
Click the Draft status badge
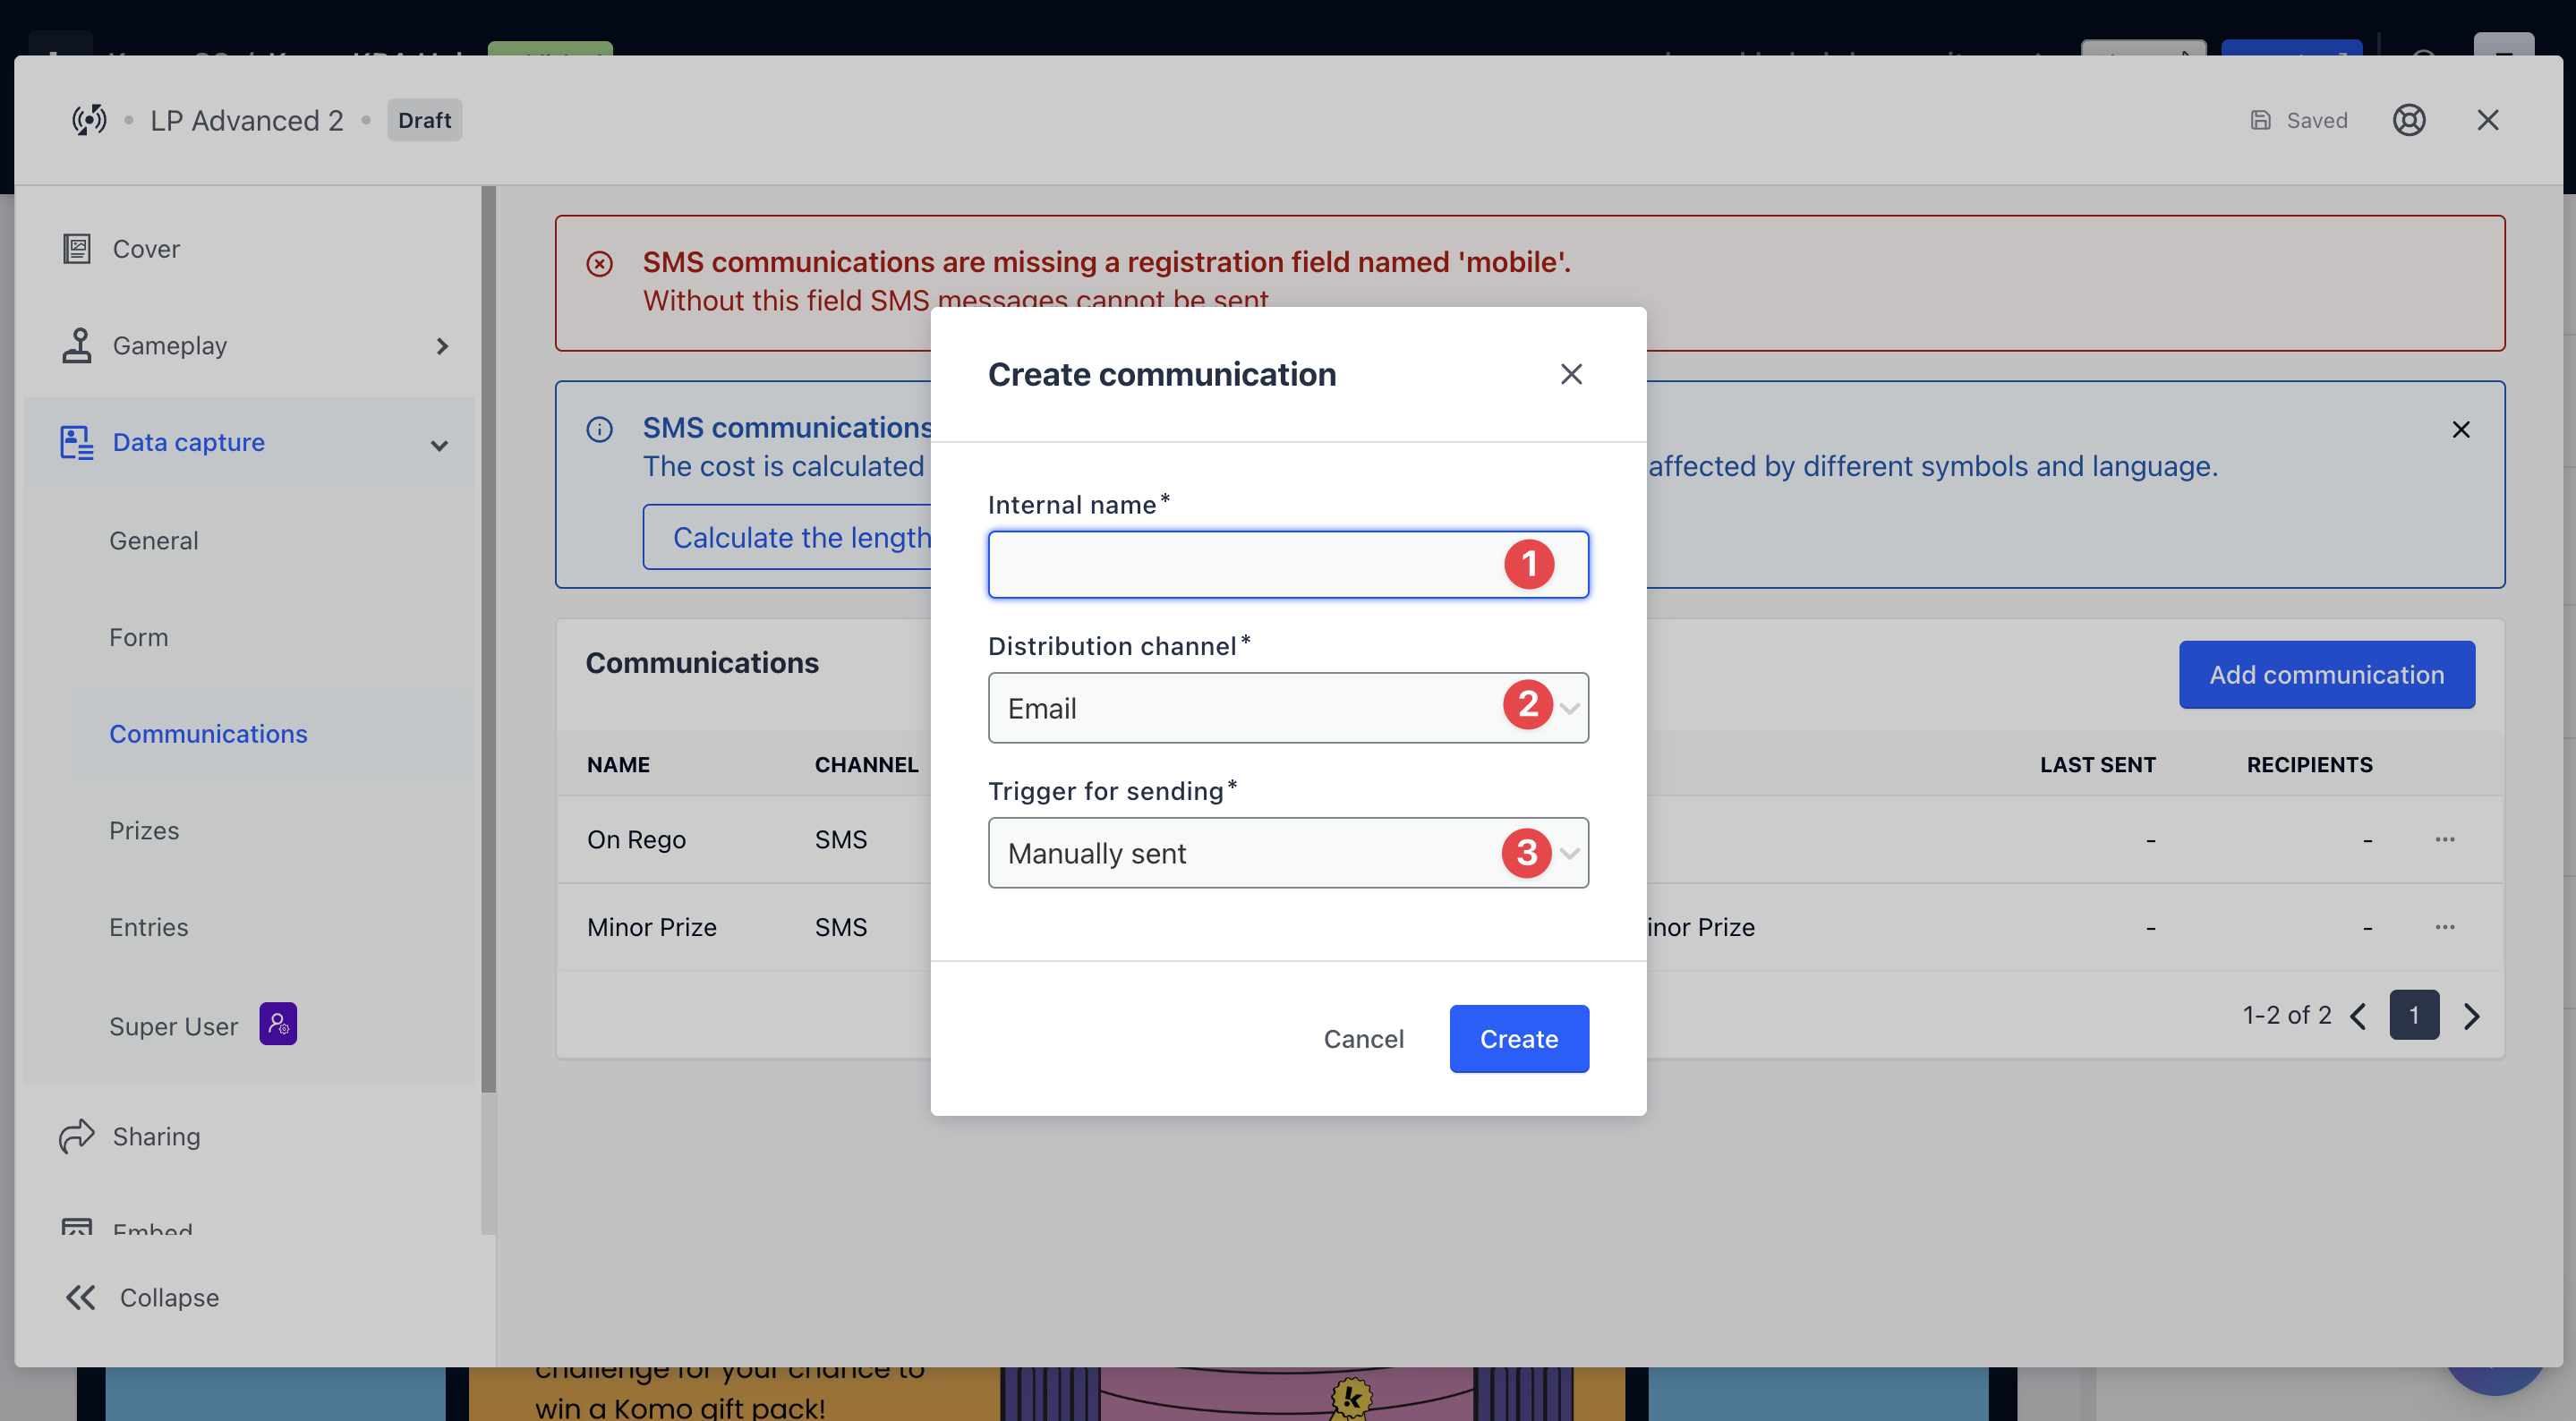point(425,120)
